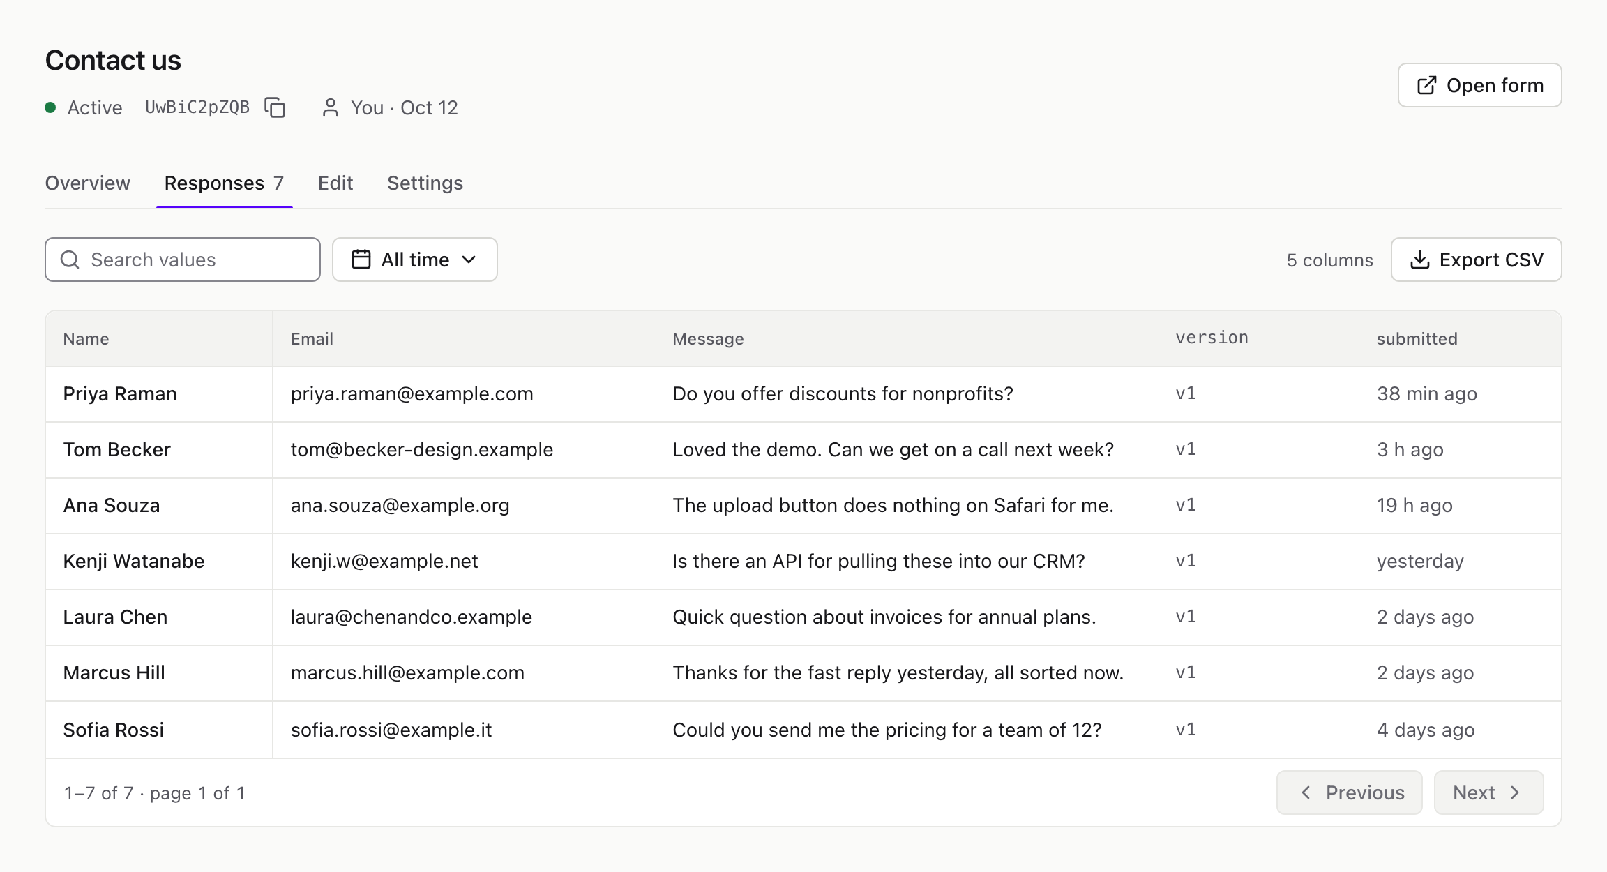
Task: Open the Edit tab
Action: point(335,183)
